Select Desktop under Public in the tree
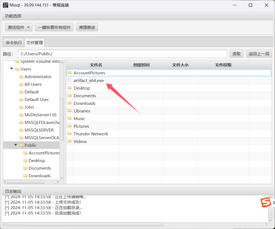275x229 pixels. (37, 160)
